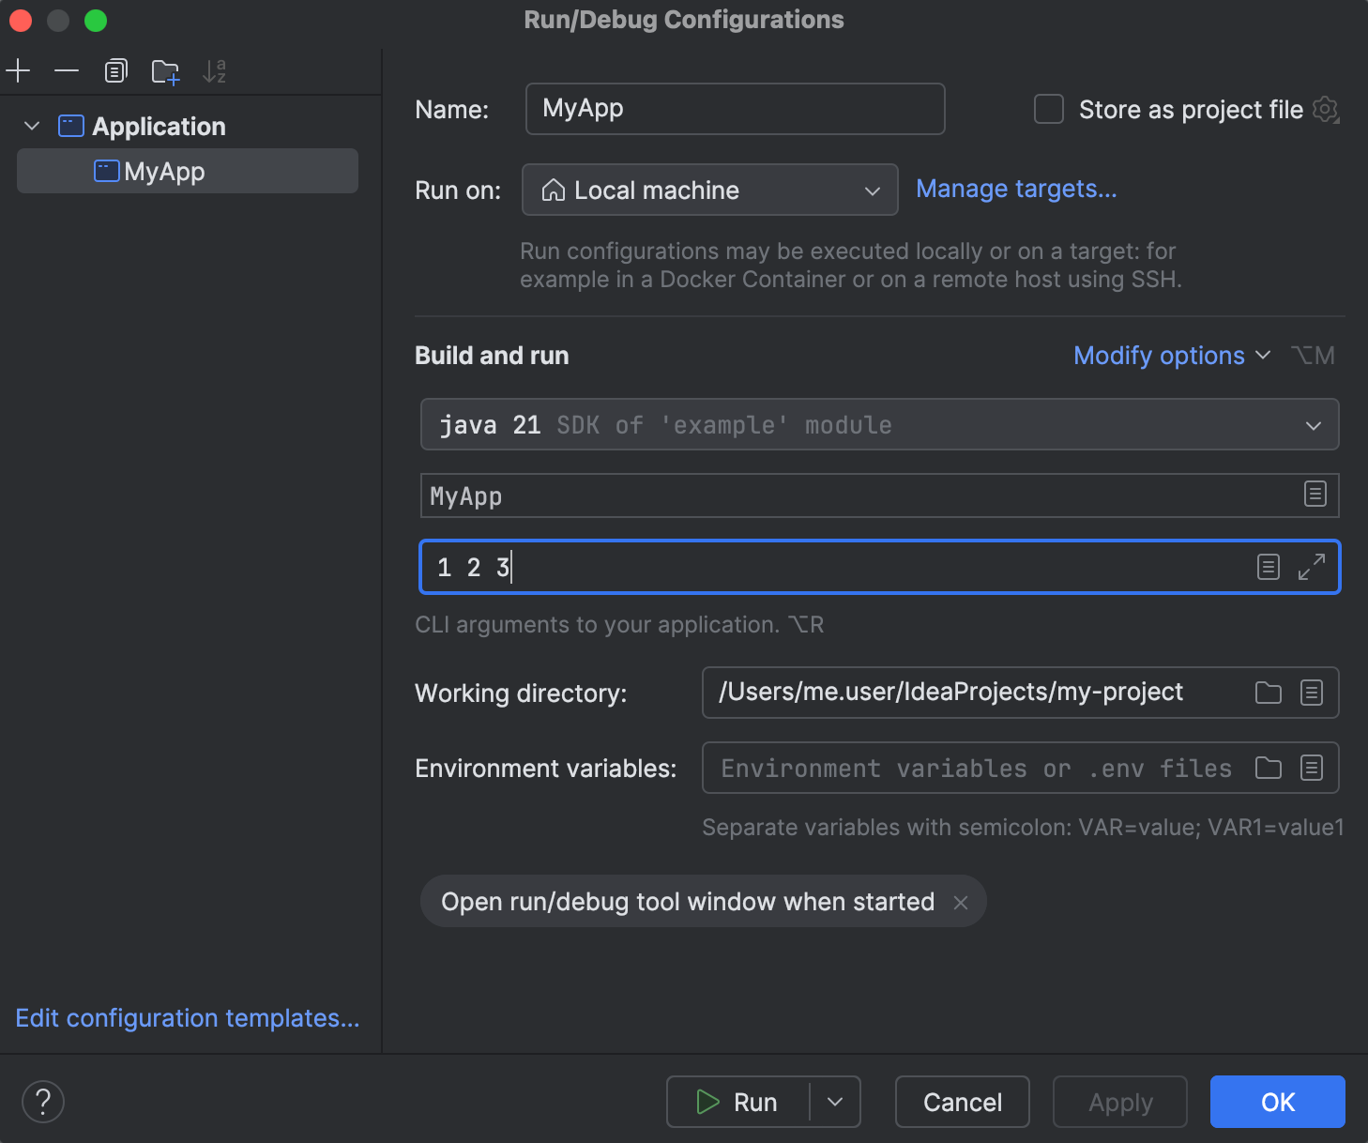Expand the CLI arguments field editor
Image resolution: width=1368 pixels, height=1143 pixels.
1312,567
